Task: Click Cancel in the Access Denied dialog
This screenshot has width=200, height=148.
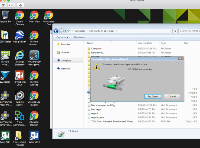Action: tap(172, 96)
